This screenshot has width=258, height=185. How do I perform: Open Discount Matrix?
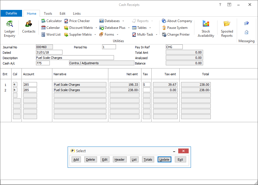pyautogui.click(x=78, y=28)
